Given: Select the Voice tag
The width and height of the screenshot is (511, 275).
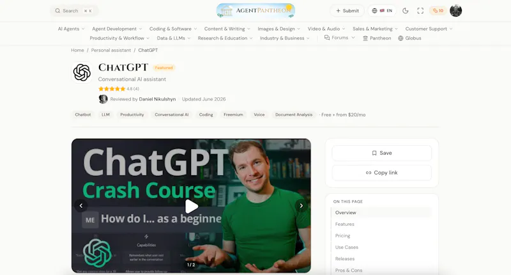Looking at the screenshot, I should click(x=259, y=115).
